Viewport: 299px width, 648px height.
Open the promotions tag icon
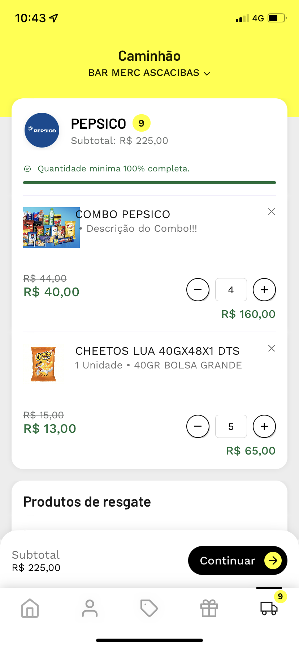(x=149, y=608)
